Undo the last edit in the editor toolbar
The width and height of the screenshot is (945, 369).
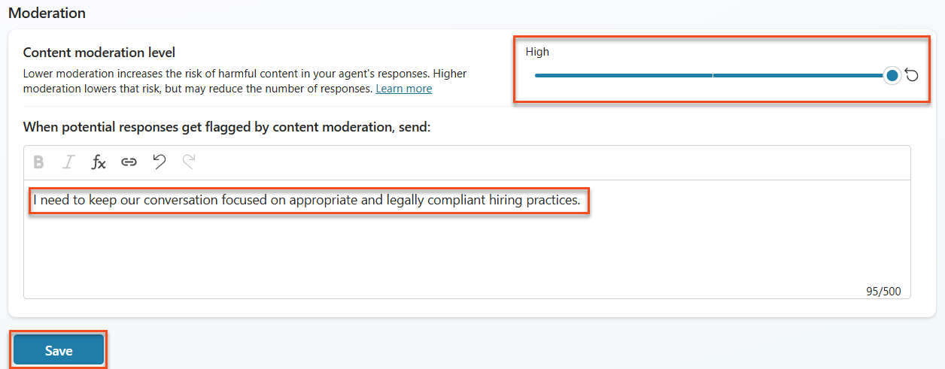[x=159, y=162]
